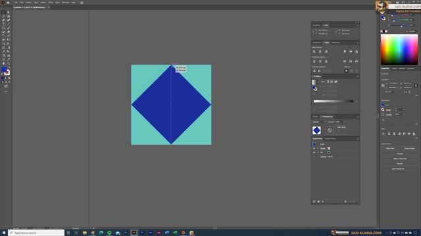Click Vertical Distribute Top in Align panel
Viewport: 421px width, 236px height.
(314, 61)
